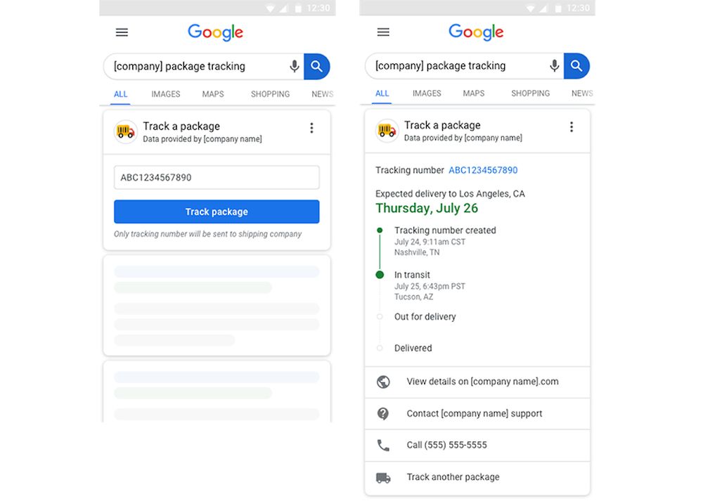
Task: Click the help question mark icon
Action: click(383, 414)
